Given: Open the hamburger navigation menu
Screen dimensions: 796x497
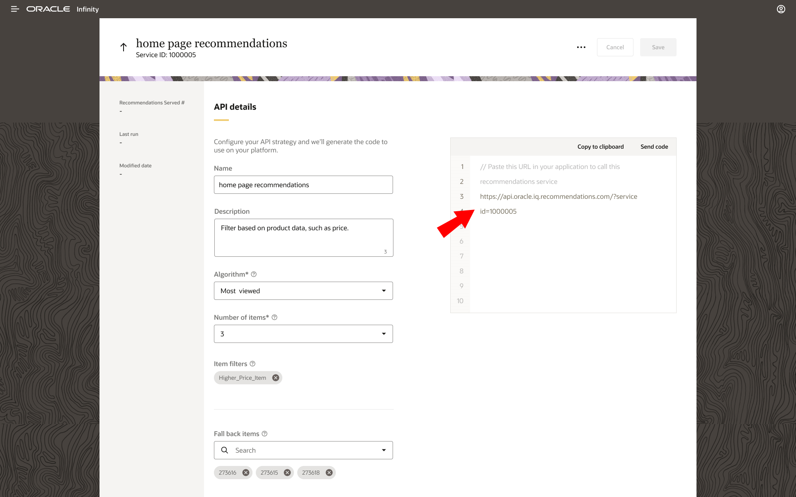Looking at the screenshot, I should [15, 9].
